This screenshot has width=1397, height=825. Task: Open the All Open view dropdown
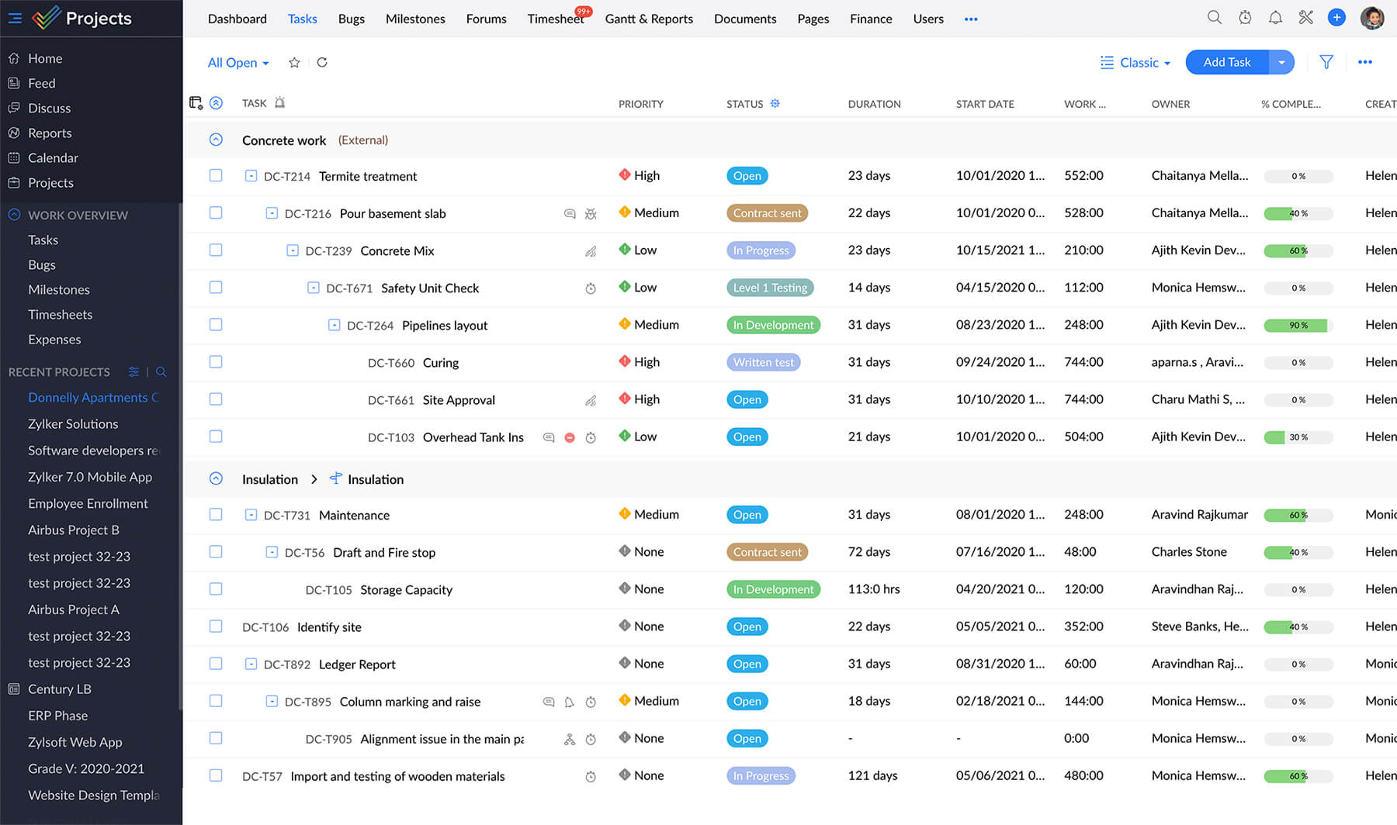tap(238, 63)
